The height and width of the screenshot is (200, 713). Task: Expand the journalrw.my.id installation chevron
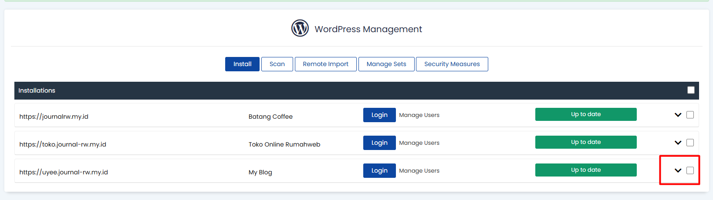[678, 115]
